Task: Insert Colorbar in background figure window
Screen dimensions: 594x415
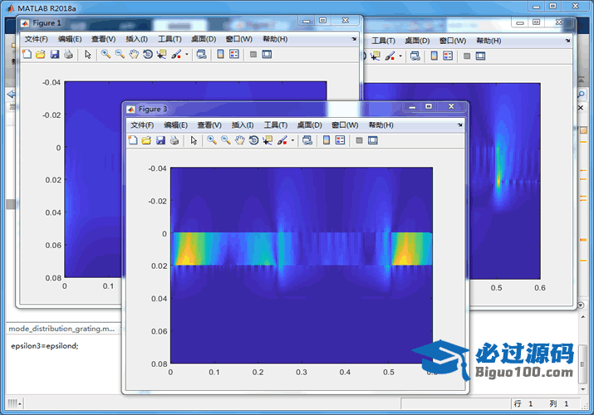Action: click(434, 56)
